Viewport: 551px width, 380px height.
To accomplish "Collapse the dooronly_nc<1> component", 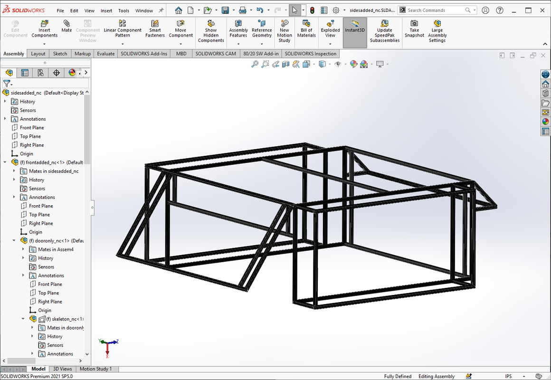I will click(14, 240).
